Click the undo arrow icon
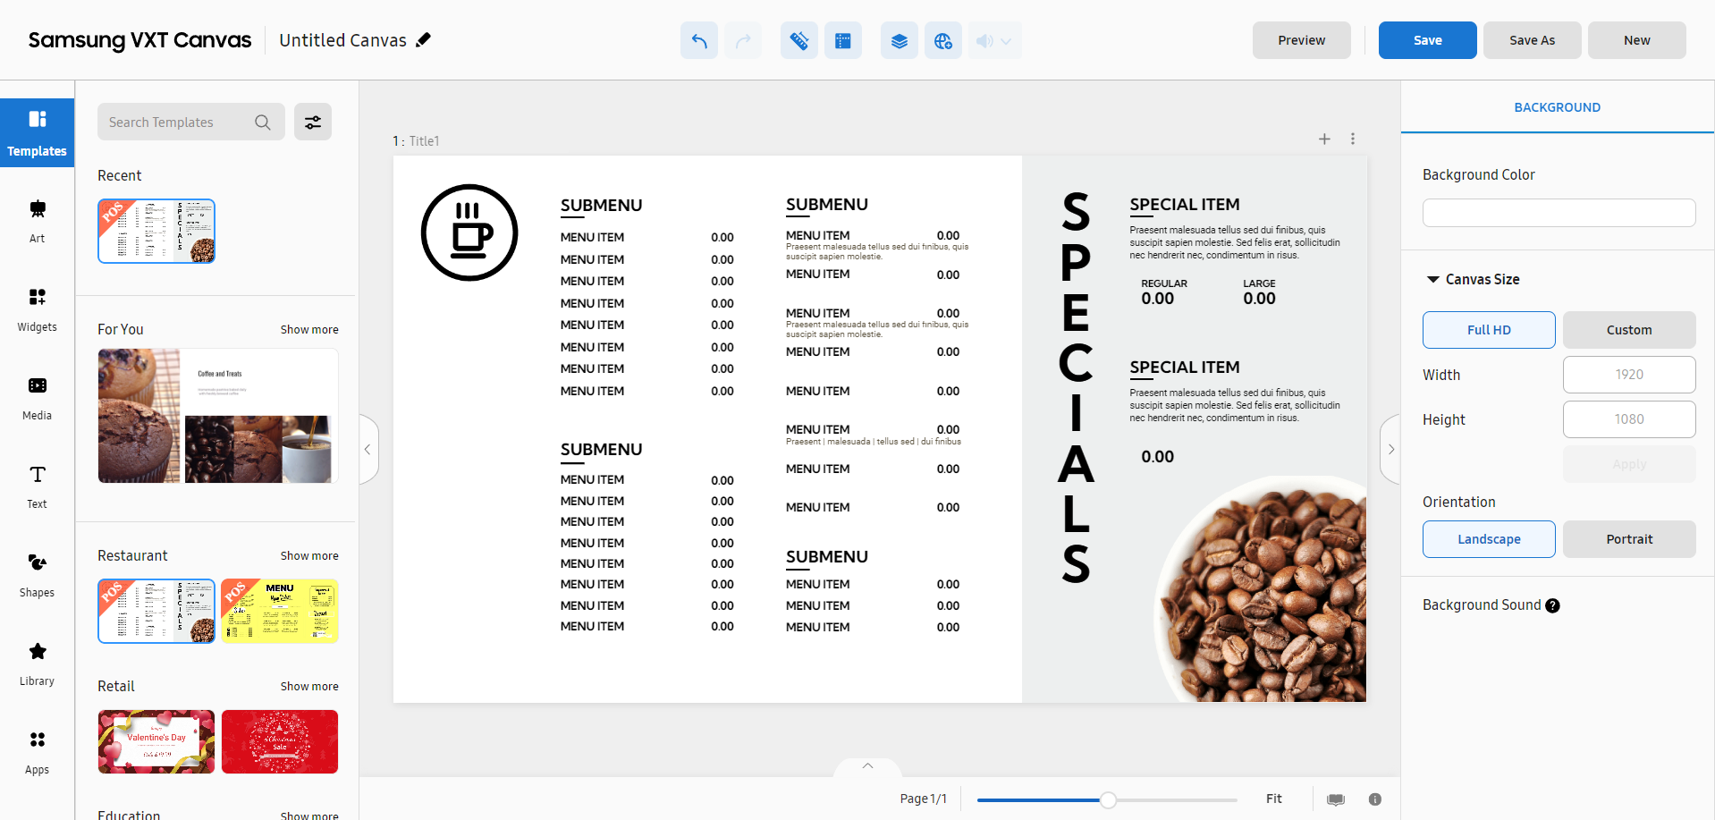The image size is (1715, 820). tap(698, 40)
